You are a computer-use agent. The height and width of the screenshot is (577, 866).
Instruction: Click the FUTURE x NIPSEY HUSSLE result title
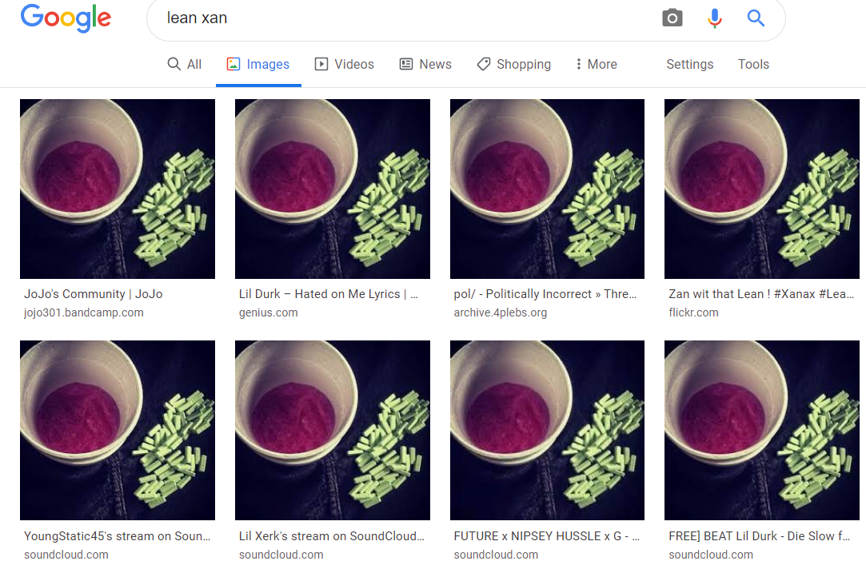click(546, 536)
